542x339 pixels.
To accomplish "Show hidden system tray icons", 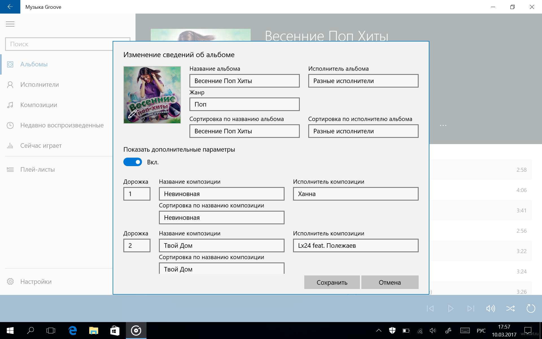I will (x=379, y=331).
